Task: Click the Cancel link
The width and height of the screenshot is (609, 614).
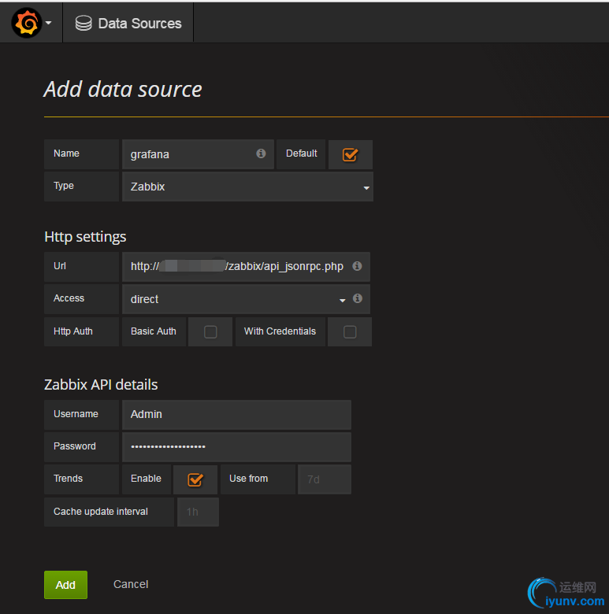Action: 131,584
